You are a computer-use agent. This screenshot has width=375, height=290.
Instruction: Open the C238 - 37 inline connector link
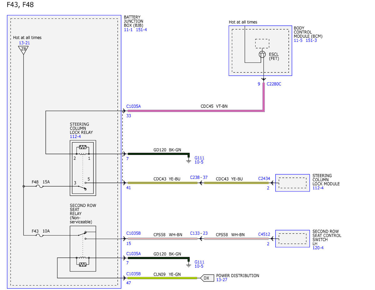click(199, 177)
